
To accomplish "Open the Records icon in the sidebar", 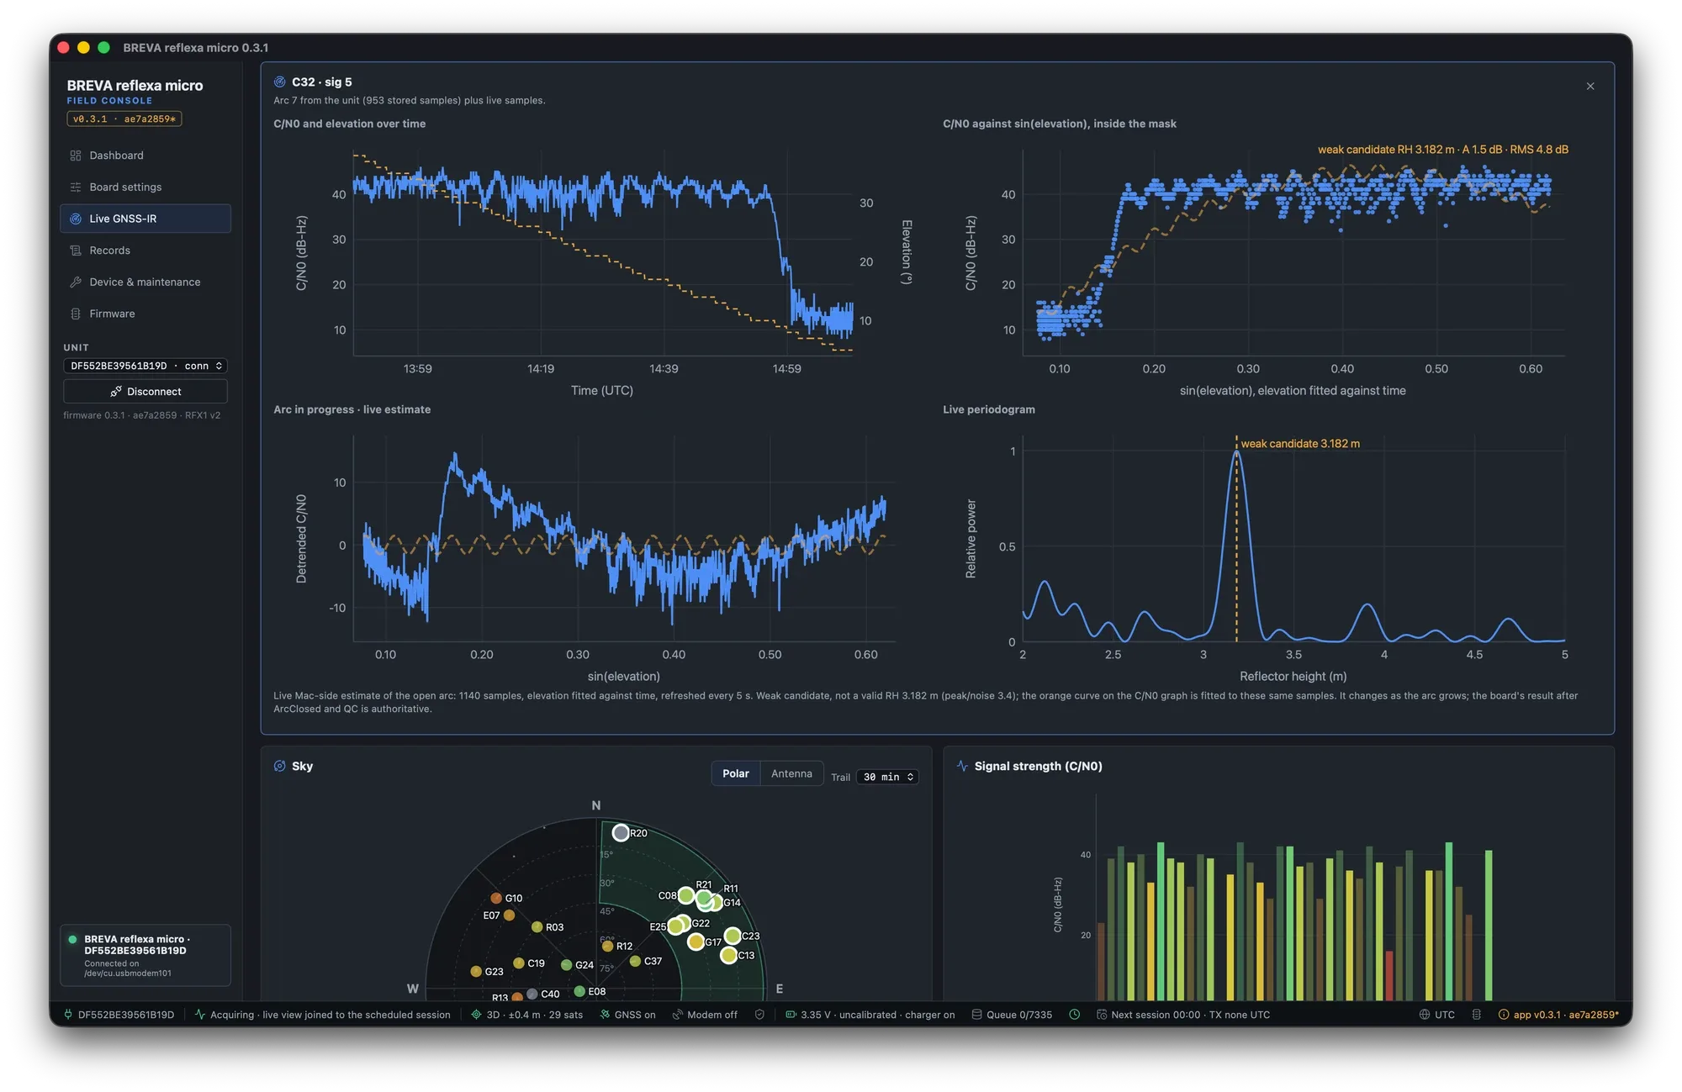I will click(x=76, y=251).
